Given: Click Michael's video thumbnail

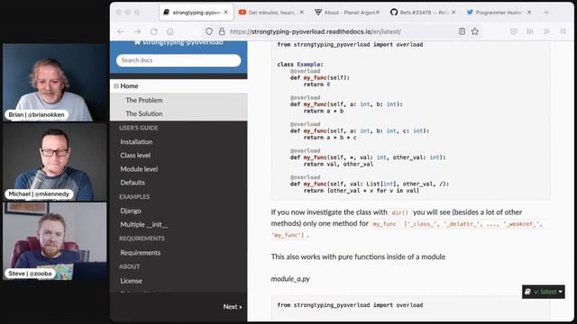Looking at the screenshot, I should (x=54, y=162).
